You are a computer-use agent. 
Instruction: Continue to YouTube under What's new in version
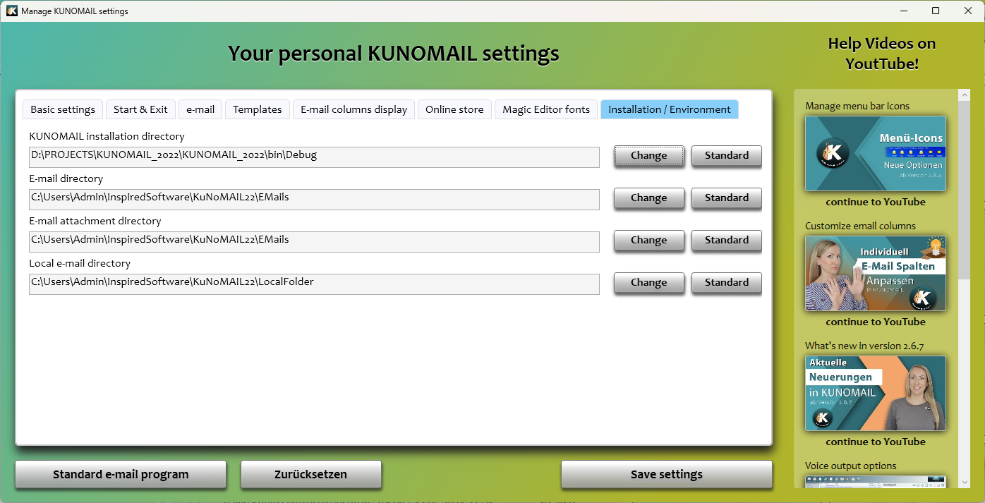click(x=876, y=442)
